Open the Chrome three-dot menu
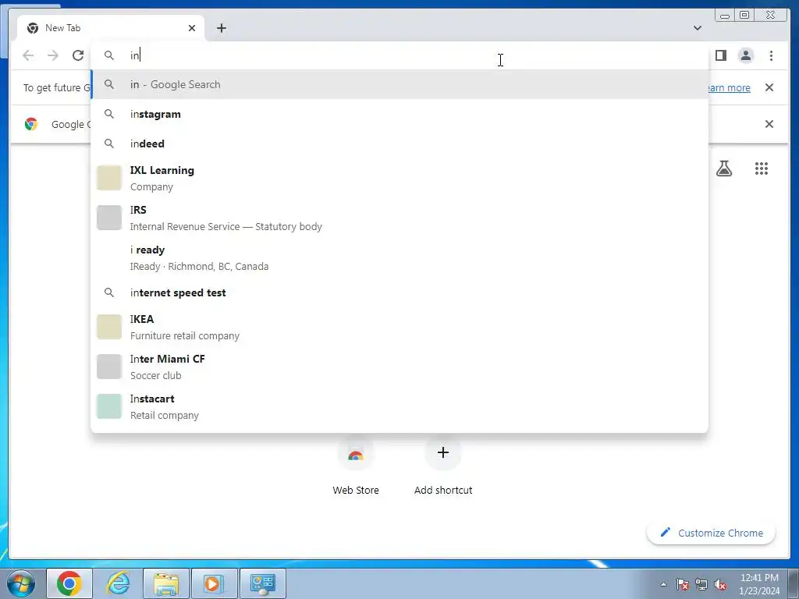Screen dimensions: 799x599 [771, 55]
